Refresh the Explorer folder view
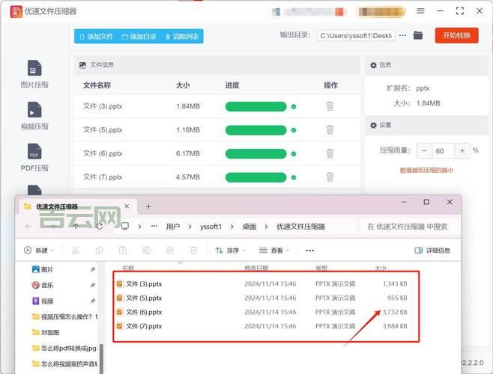Image resolution: width=493 pixels, height=374 pixels. pos(100,226)
